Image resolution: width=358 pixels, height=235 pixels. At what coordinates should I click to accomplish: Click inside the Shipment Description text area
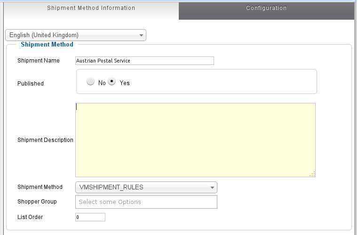pos(195,140)
